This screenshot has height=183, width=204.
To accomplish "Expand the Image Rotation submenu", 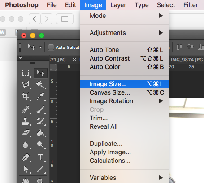I will point(125,101).
